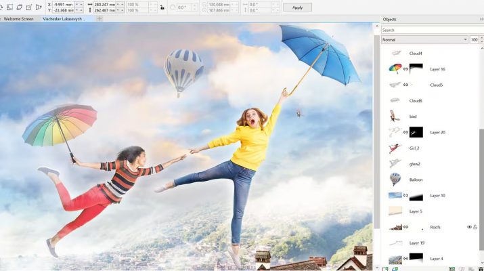This screenshot has height=271, width=484.
Task: Delete the object with the trash icon
Action: (x=481, y=269)
